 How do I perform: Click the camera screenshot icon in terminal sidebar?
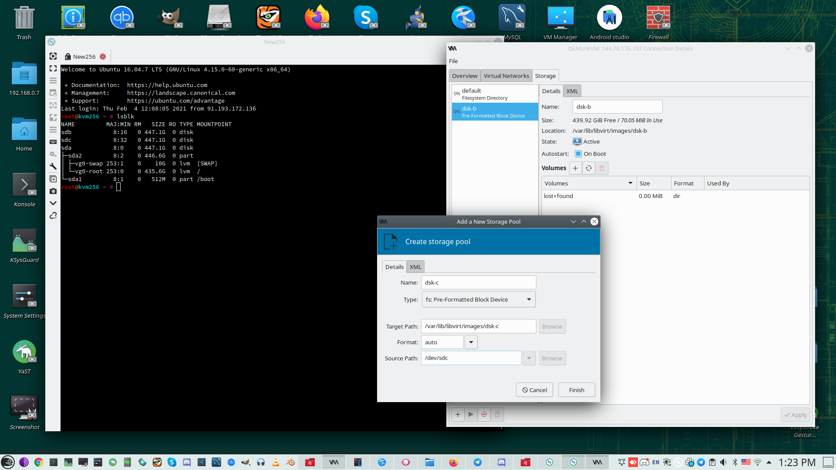[53, 191]
